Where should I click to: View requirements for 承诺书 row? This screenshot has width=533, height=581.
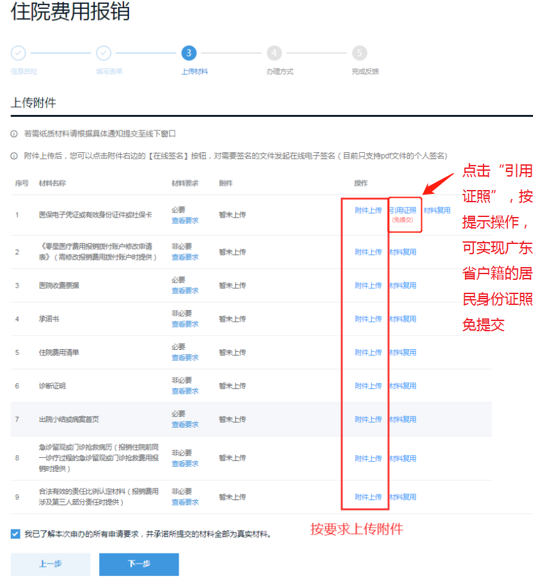pyautogui.click(x=185, y=324)
